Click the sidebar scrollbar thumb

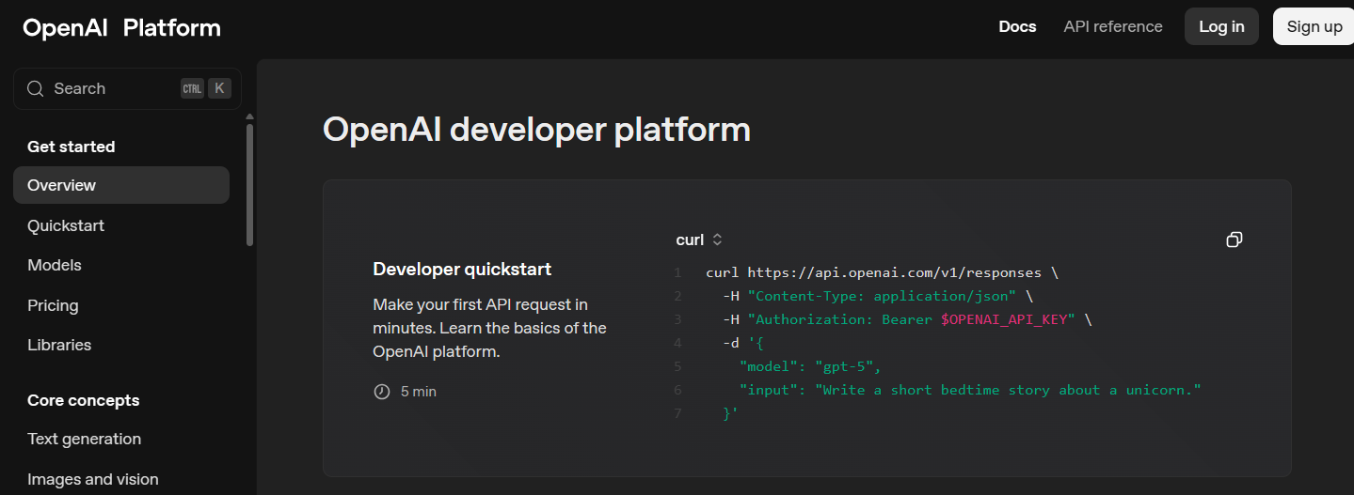coord(249,184)
